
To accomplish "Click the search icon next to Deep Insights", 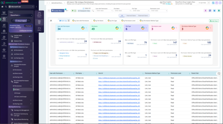I will (x=29, y=21).
